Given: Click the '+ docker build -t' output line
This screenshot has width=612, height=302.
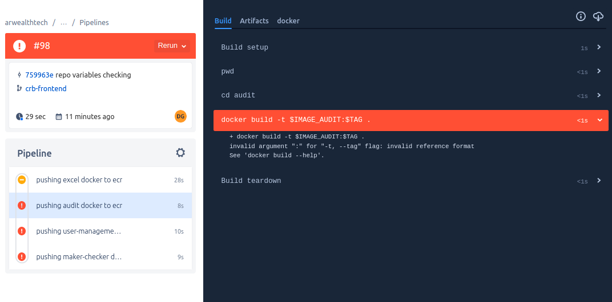Looking at the screenshot, I should tap(297, 137).
